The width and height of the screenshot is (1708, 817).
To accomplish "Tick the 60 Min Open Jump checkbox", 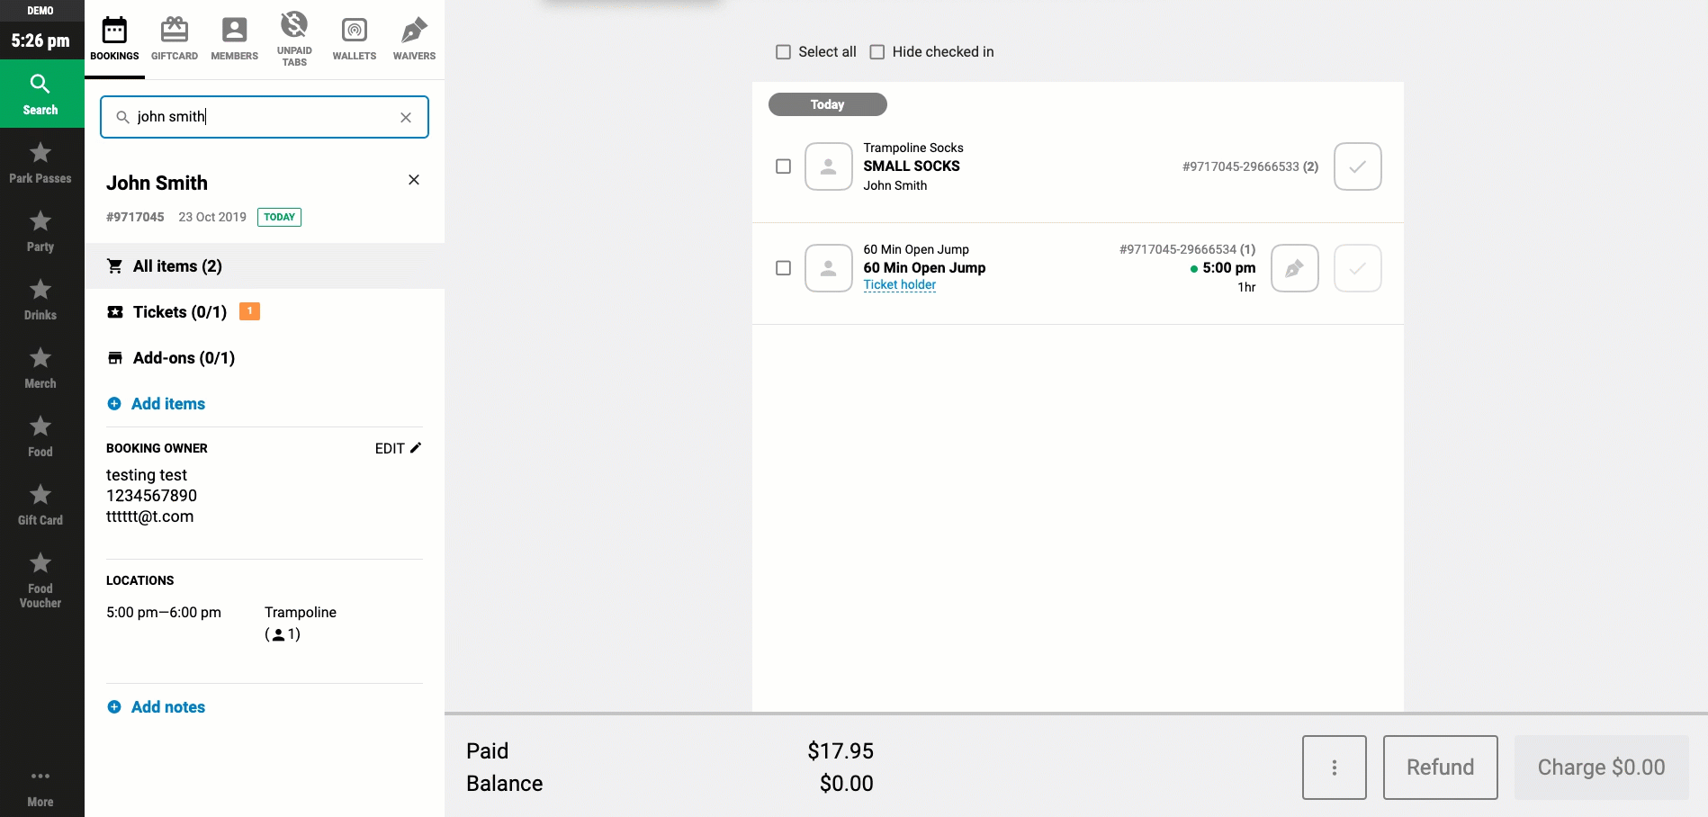I will [784, 268].
